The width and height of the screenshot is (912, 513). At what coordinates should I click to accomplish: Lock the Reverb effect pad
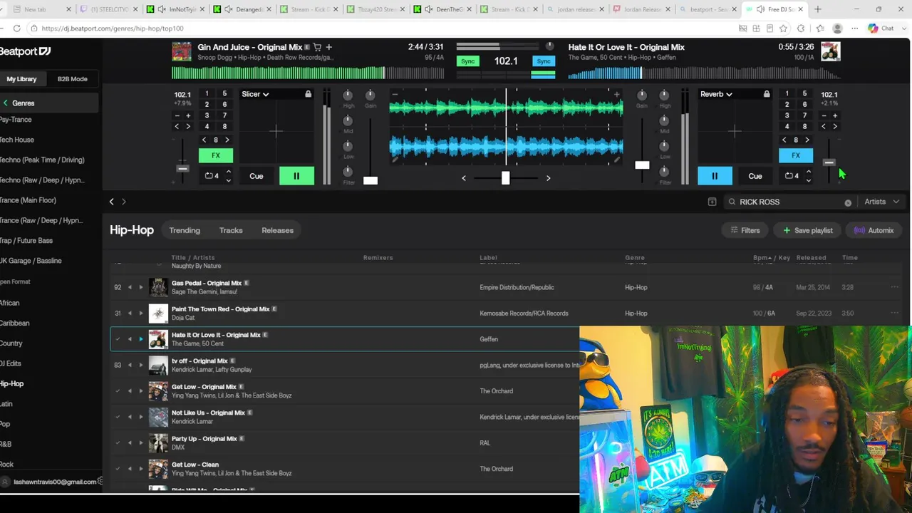(x=767, y=94)
